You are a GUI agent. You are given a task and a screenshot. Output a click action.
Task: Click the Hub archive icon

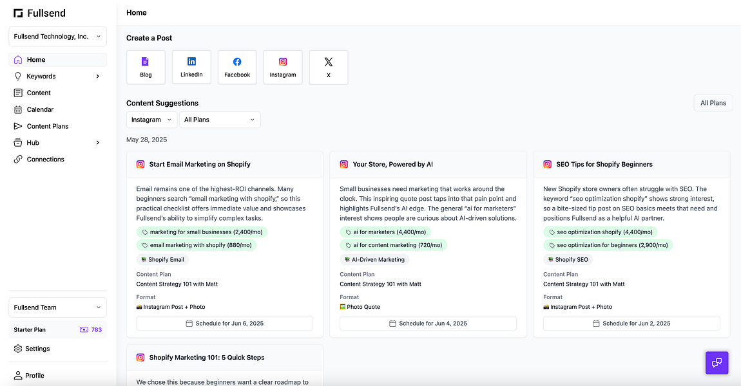[18, 143]
